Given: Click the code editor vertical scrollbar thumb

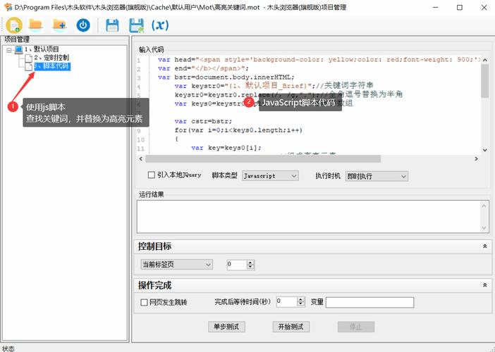Looking at the screenshot, I should pos(485,81).
